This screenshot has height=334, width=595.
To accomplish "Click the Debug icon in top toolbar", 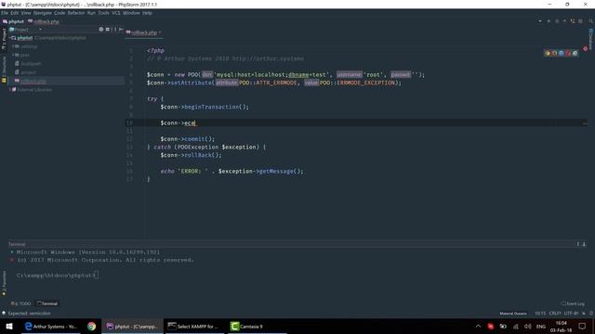I will [557, 21].
